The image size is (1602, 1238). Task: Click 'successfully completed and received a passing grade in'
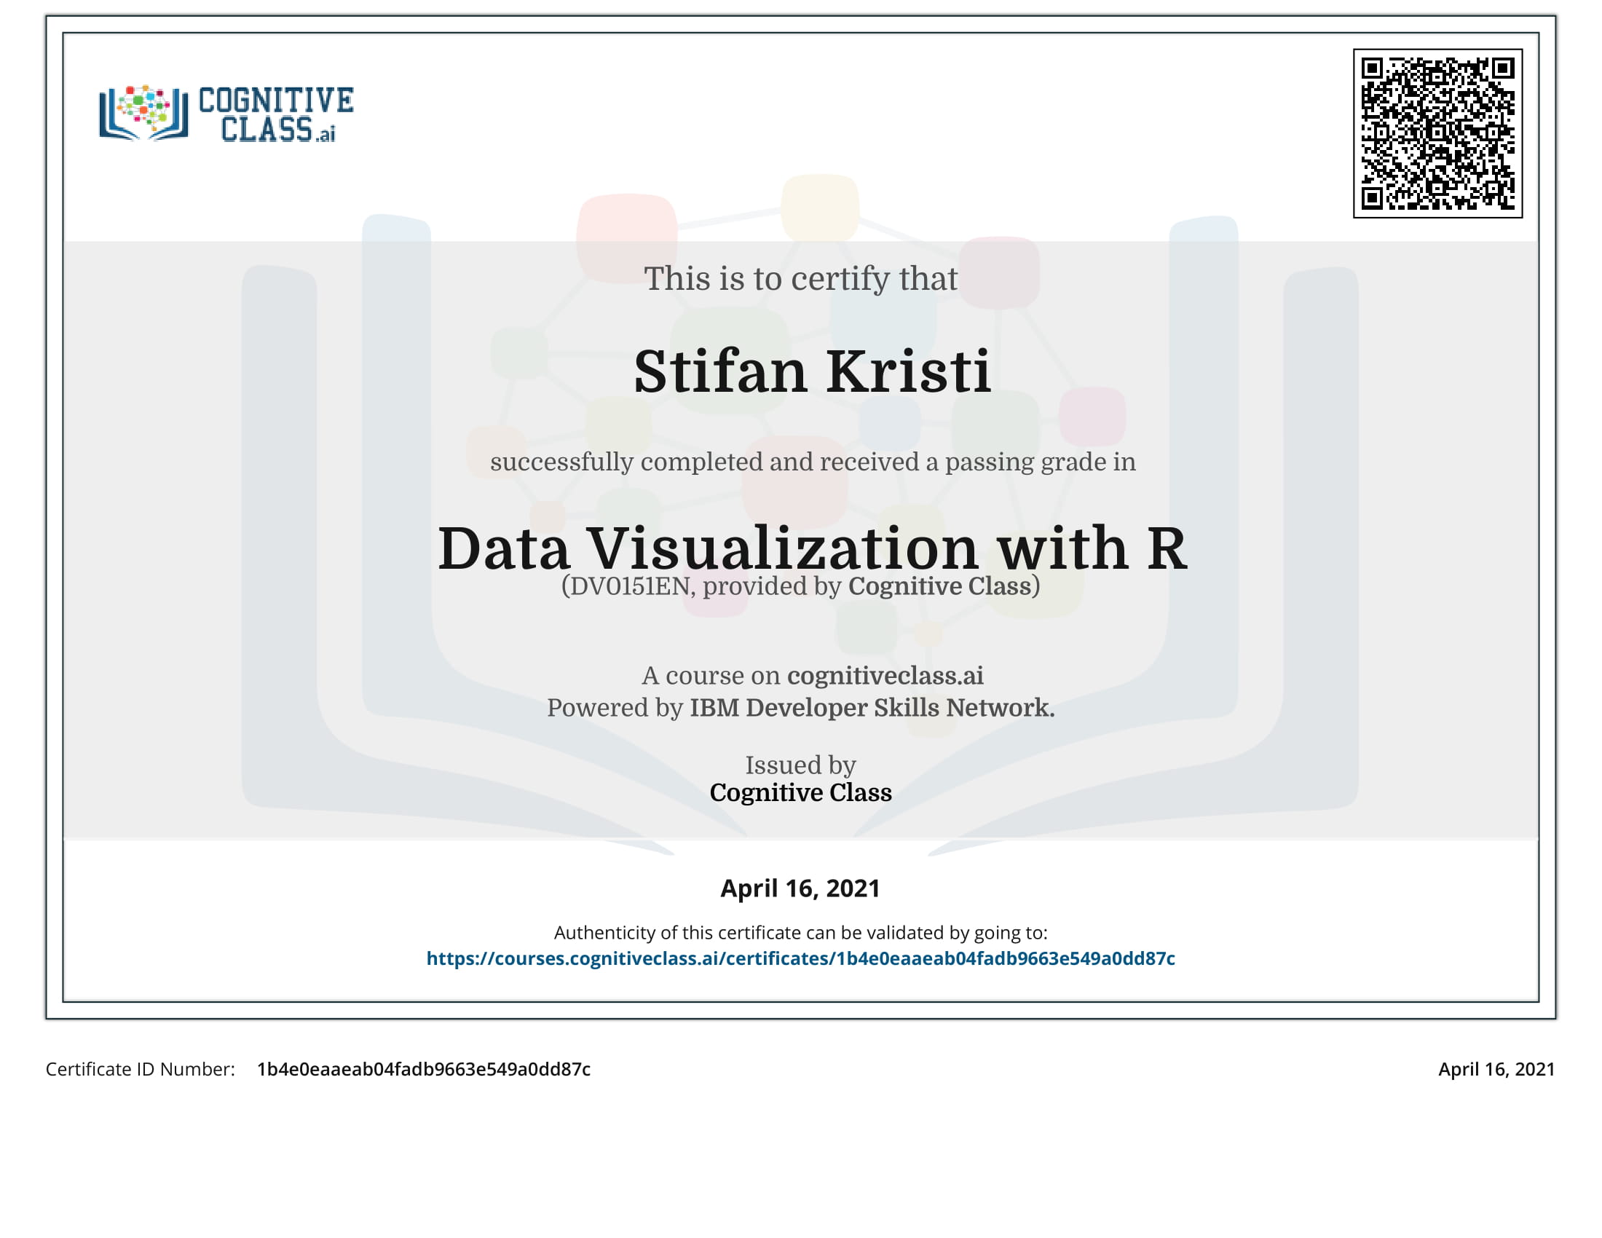pos(813,462)
